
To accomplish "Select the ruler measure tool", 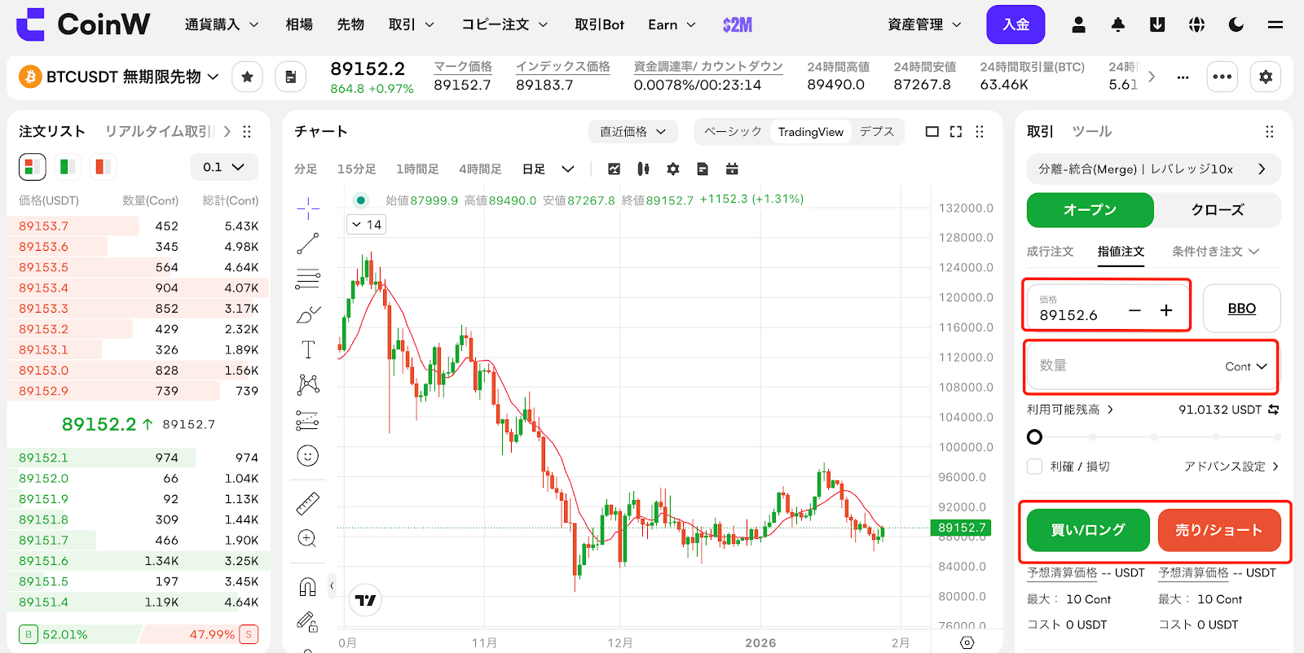I will coord(307,504).
